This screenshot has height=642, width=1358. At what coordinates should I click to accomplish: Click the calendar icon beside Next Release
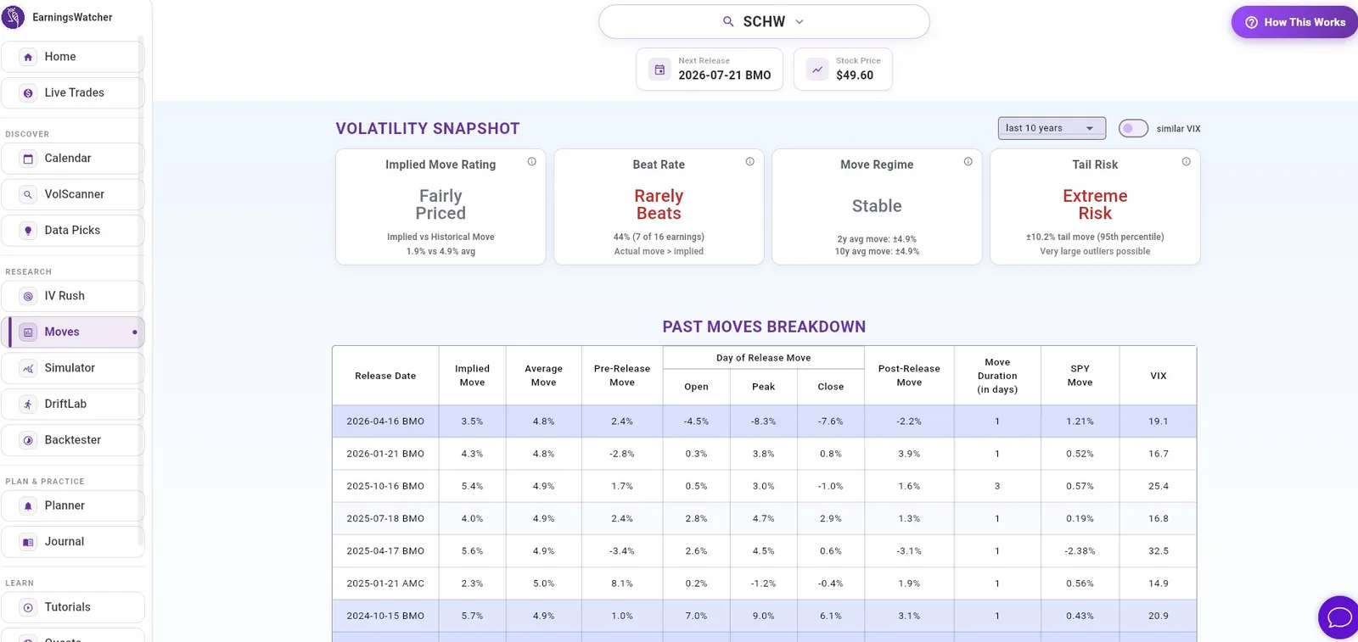click(x=659, y=70)
